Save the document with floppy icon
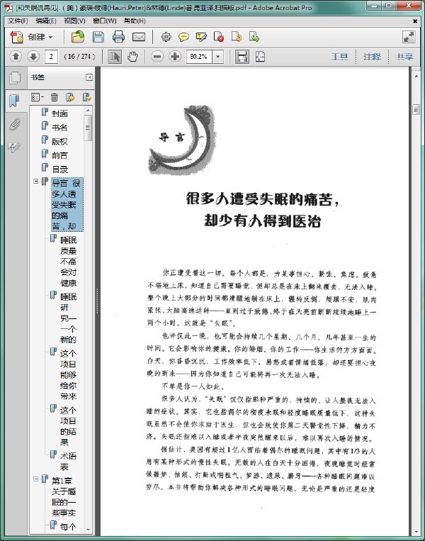425x541 pixels. coord(98,37)
